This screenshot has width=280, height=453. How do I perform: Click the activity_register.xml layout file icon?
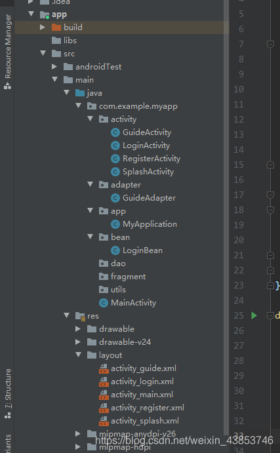click(104, 408)
